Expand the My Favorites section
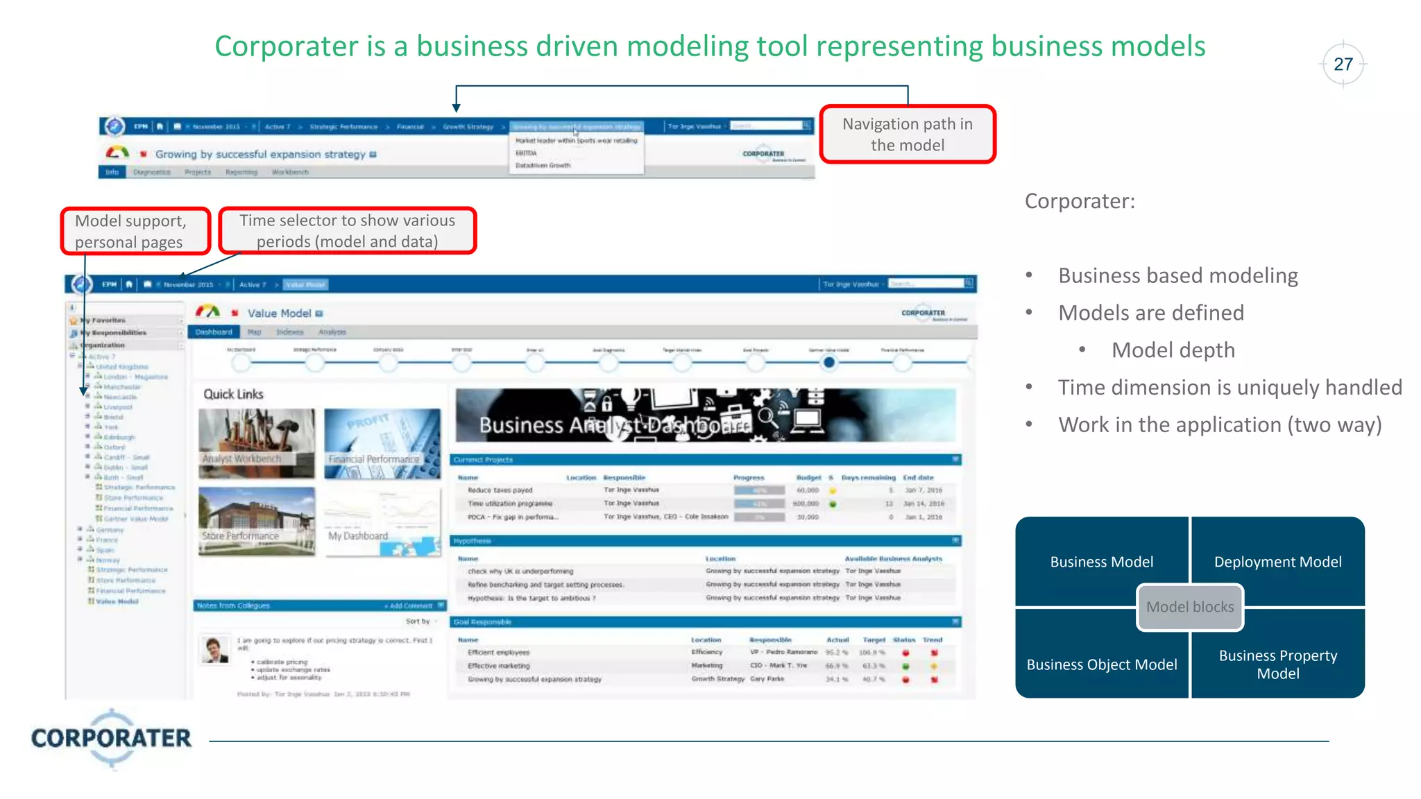Image resolution: width=1421 pixels, height=799 pixels. [x=181, y=320]
